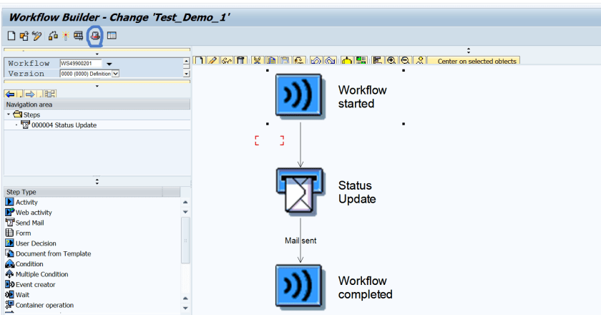Click Center on selected objects button
The image size is (601, 315).
coord(474,61)
